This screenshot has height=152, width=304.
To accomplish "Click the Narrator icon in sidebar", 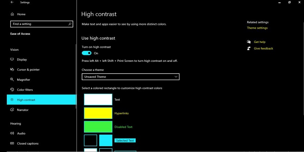I will 12,110.
